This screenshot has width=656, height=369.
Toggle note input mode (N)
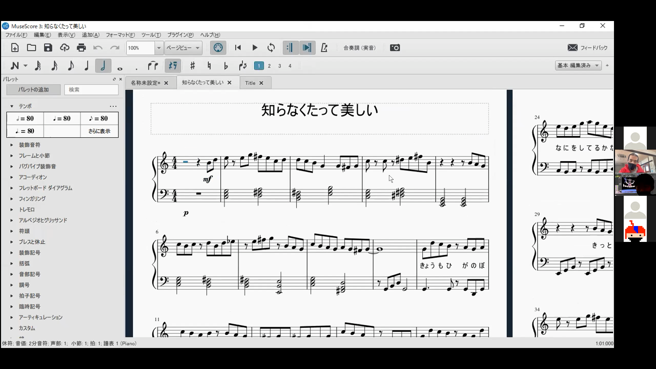pyautogui.click(x=15, y=66)
